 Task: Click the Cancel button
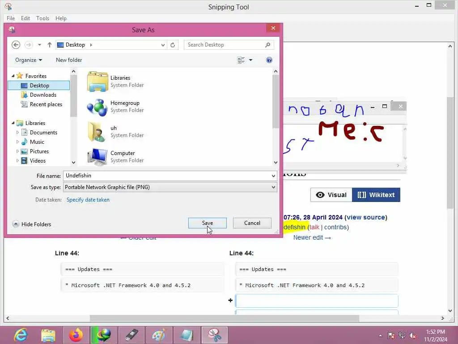point(252,223)
